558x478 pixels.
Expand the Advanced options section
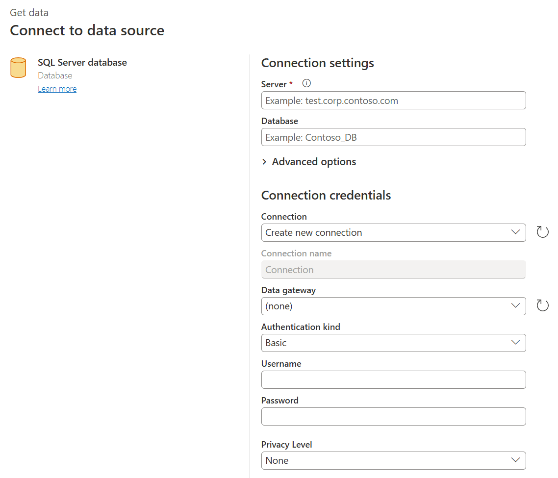[309, 161]
